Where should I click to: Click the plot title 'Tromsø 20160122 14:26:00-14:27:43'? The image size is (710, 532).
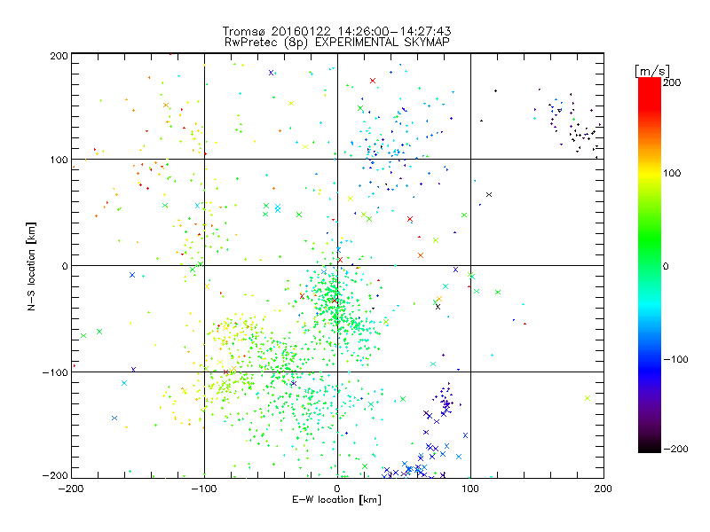336,31
